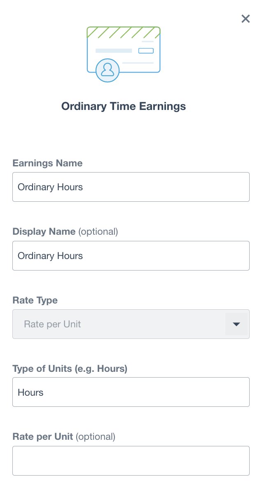This screenshot has width=262, height=490.
Task: Click "(optional)" beside Display Name
Action: coord(98,232)
